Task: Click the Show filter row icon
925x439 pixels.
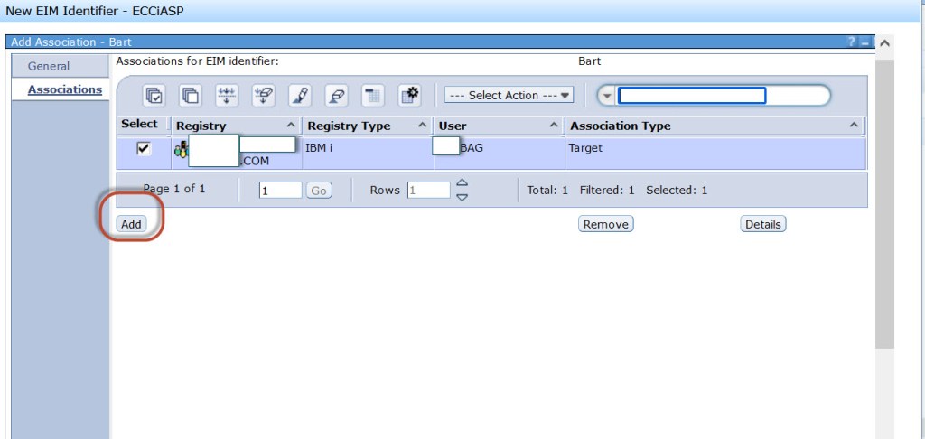Action: tap(228, 95)
